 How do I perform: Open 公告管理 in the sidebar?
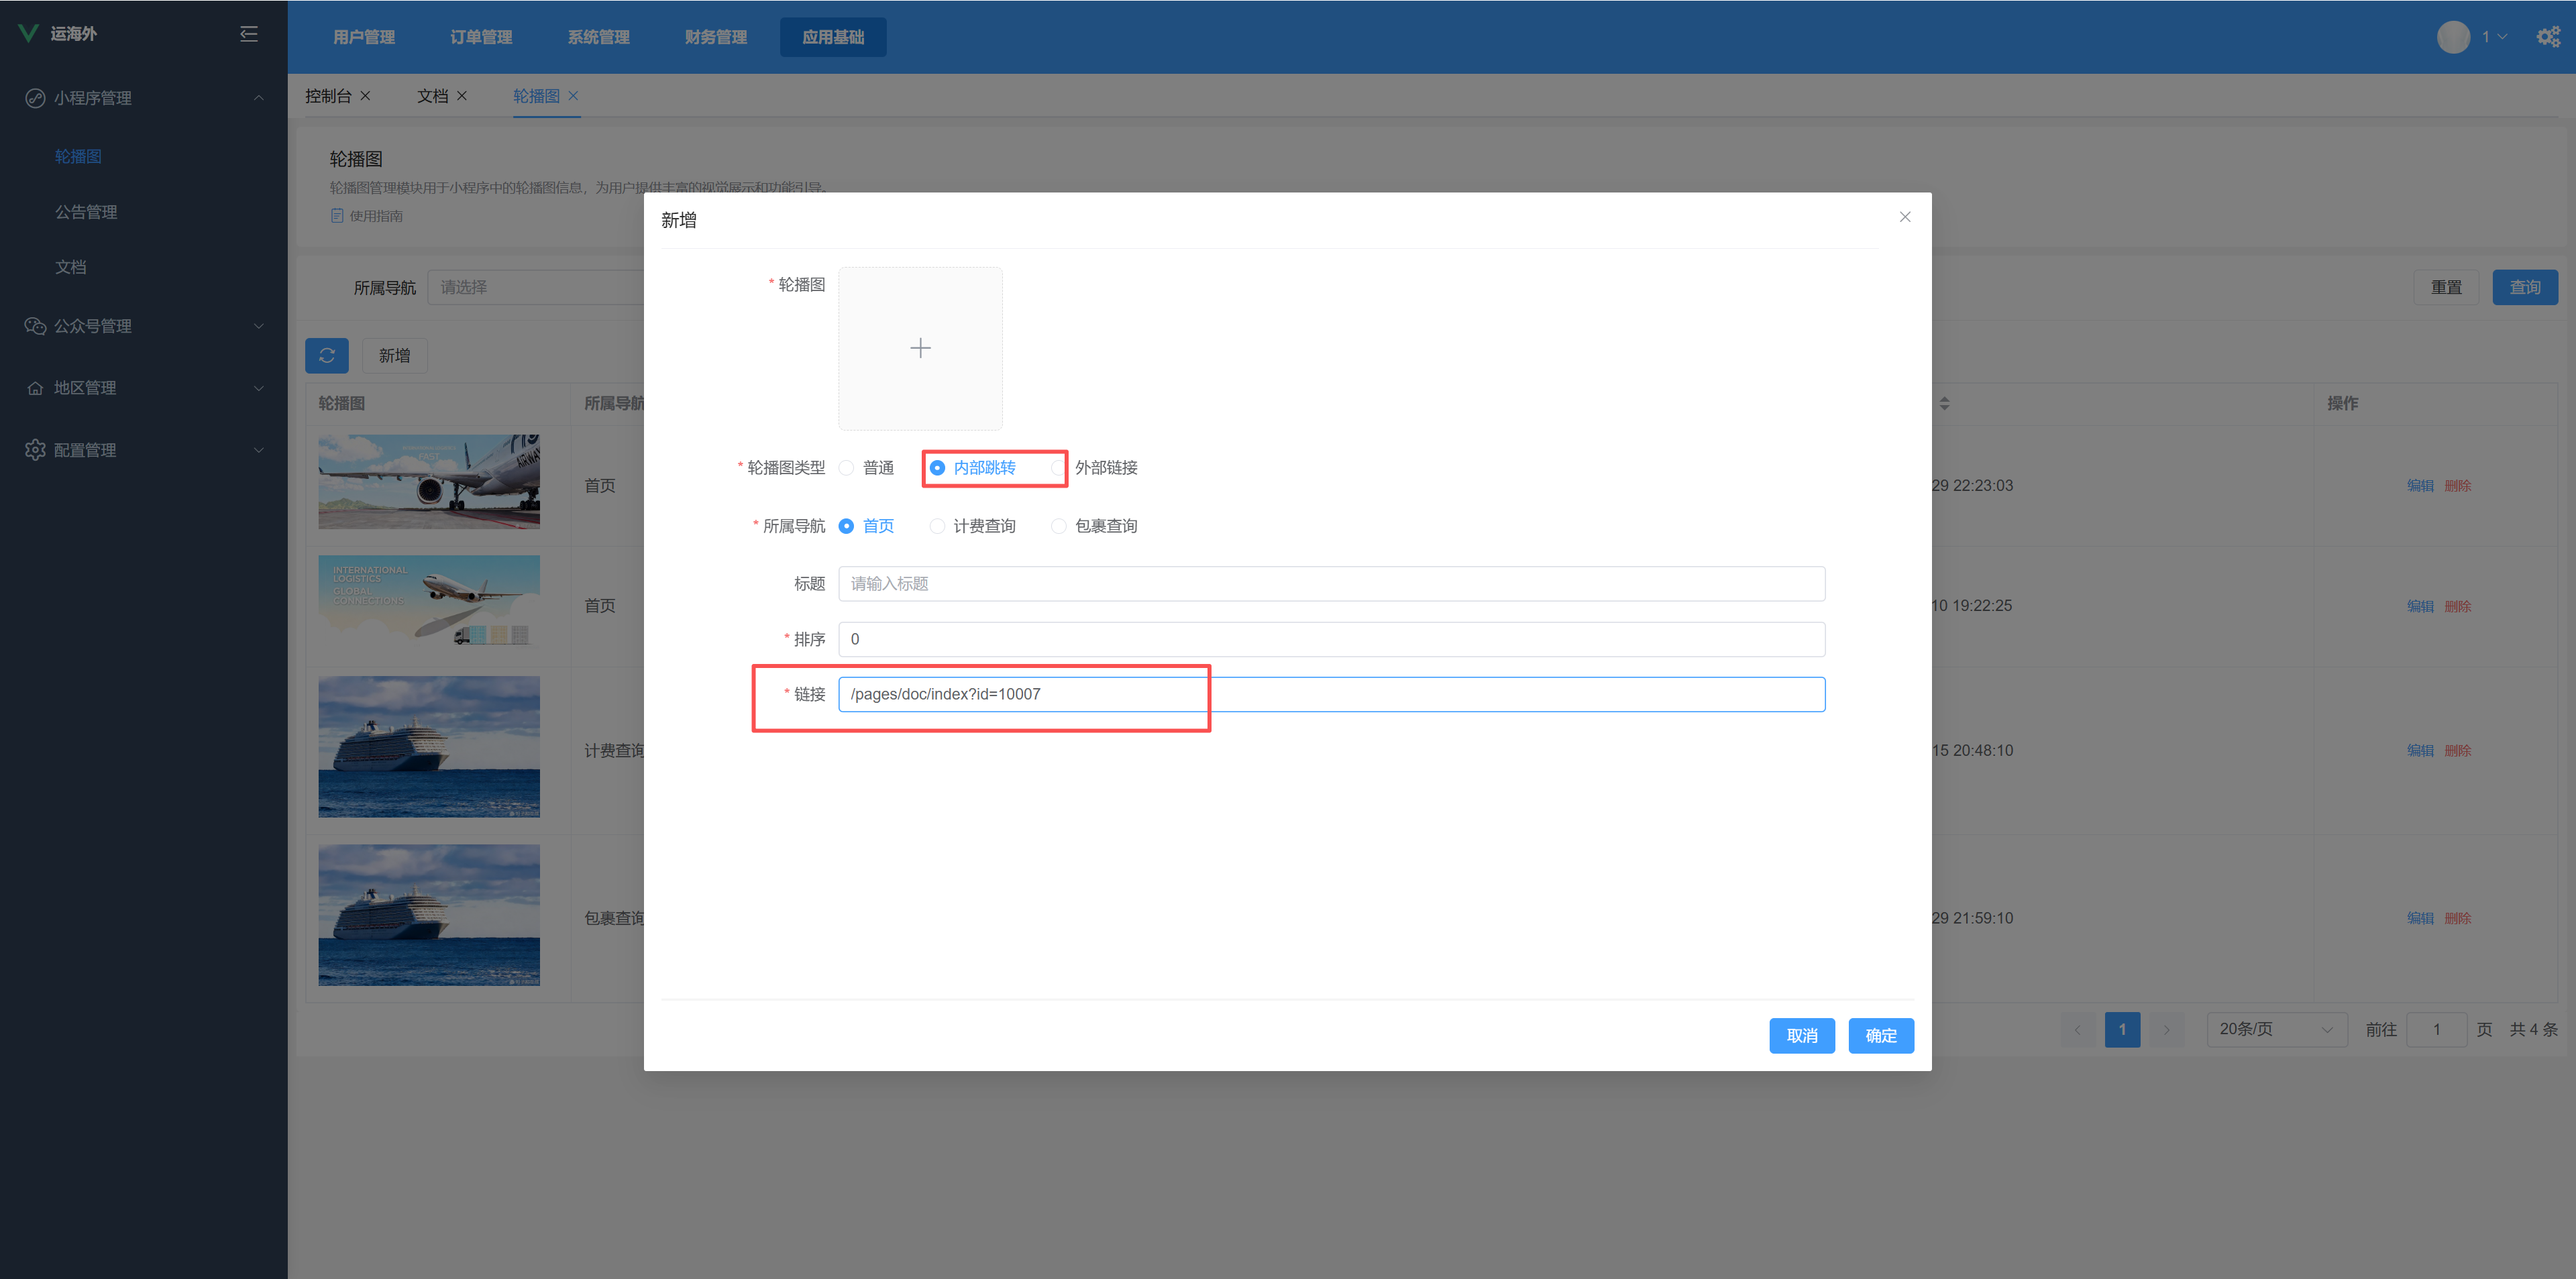(x=86, y=212)
